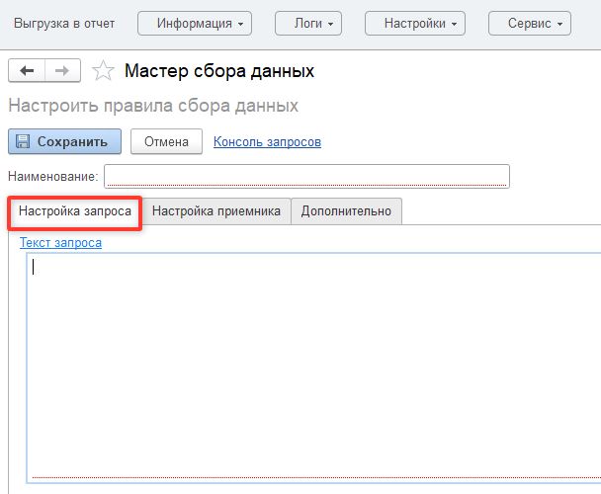Click the floppy disk icon on Сохранить

point(24,141)
